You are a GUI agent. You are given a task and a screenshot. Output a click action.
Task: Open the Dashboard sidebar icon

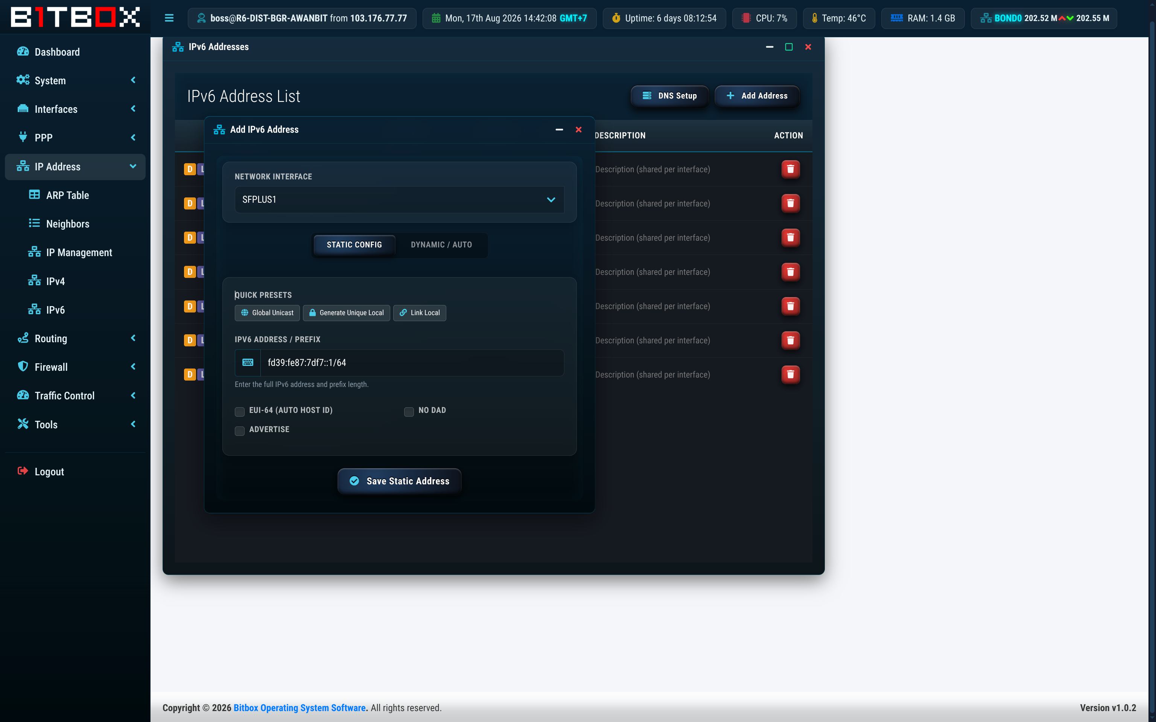23,52
